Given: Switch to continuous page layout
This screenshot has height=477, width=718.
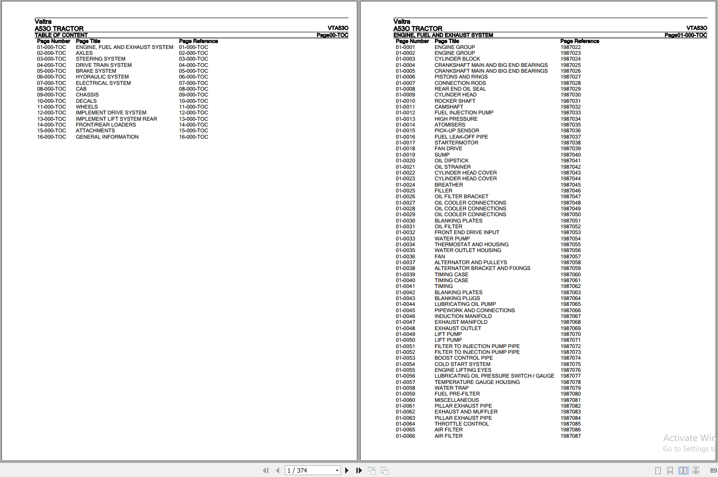Looking at the screenshot, I should (x=670, y=470).
